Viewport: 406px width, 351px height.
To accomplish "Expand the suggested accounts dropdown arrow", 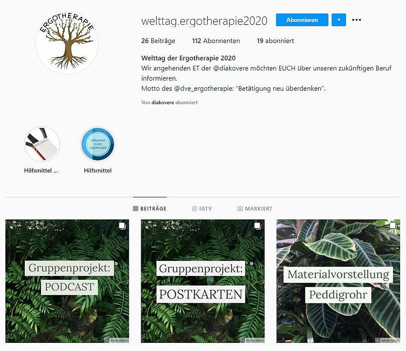I will point(339,20).
